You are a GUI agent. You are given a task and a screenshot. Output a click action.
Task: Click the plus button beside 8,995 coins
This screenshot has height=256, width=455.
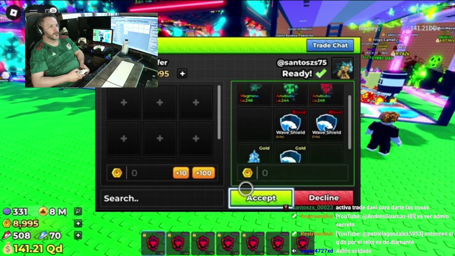78,224
